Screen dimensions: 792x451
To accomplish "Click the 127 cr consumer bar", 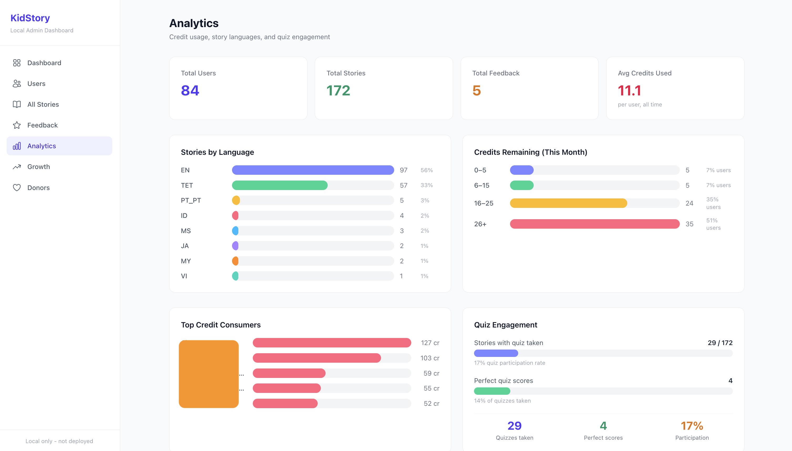I will [332, 343].
